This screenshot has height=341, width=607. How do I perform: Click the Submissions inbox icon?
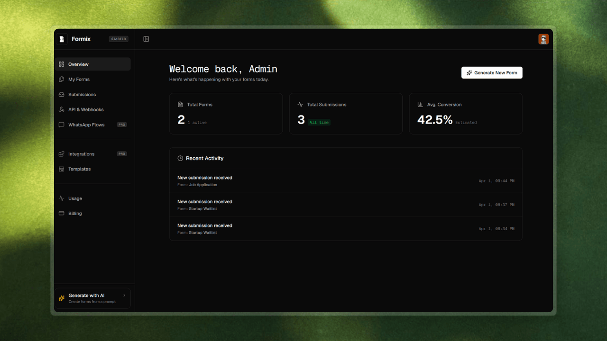[61, 94]
